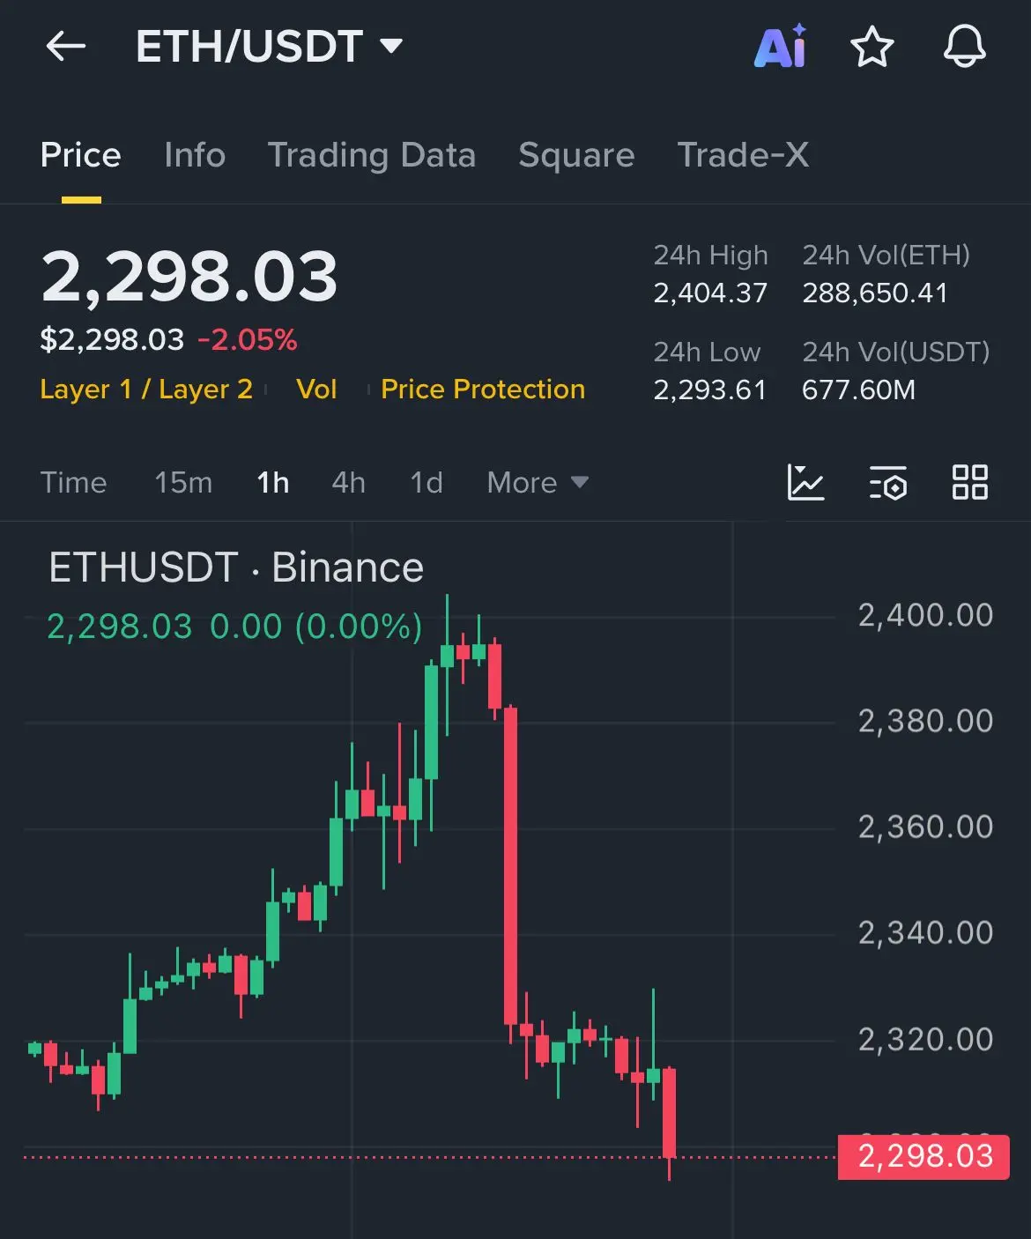The image size is (1031, 1239).
Task: Open chart settings list icon
Action: [x=887, y=482]
